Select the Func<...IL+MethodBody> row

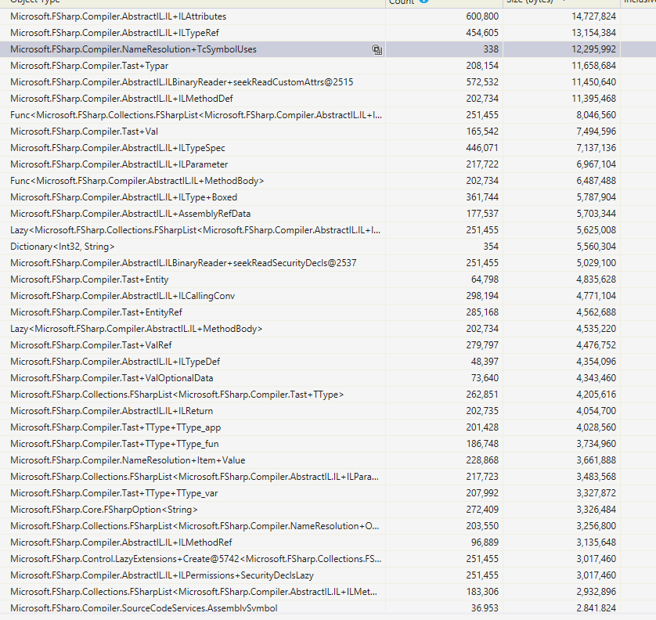click(x=328, y=181)
